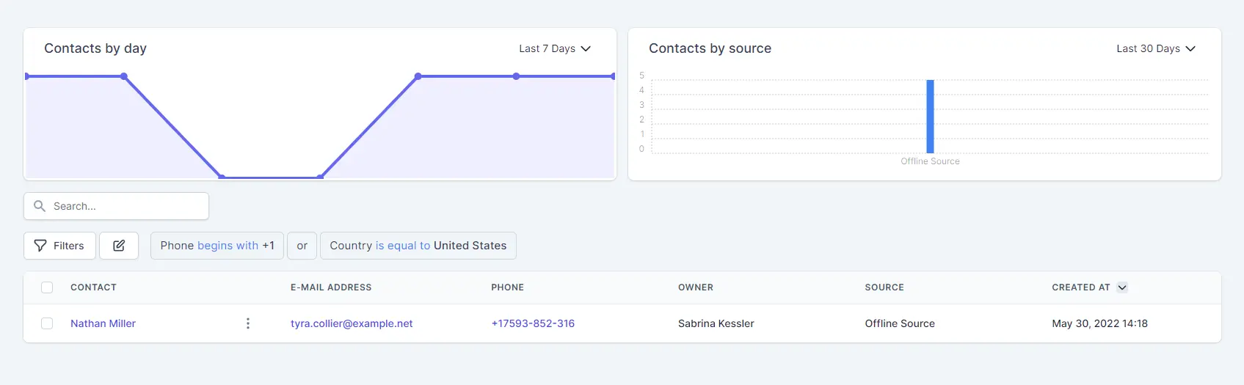Open Nathan Miller's three-dot actions menu
This screenshot has width=1244, height=385.
point(248,323)
